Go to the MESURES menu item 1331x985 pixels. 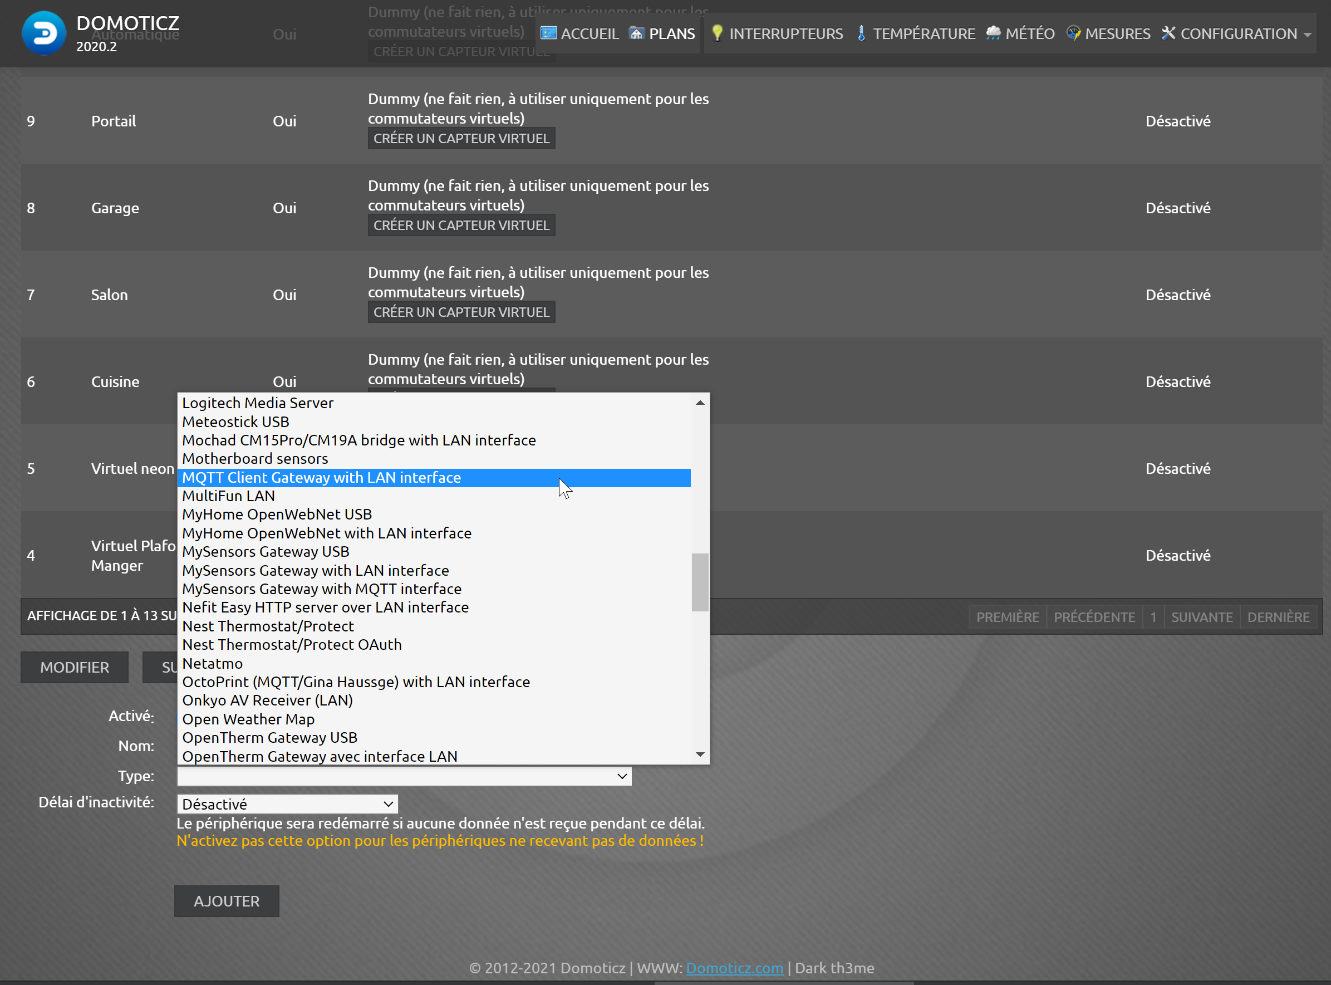point(1118,33)
